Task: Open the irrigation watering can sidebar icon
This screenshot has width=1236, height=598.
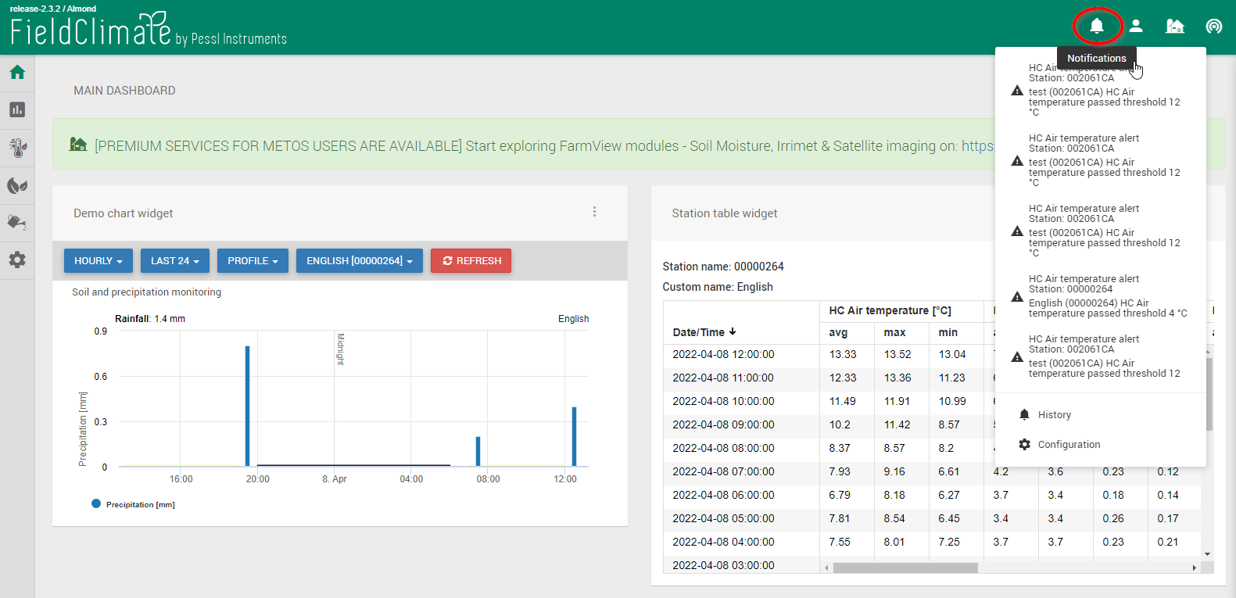Action: [x=17, y=223]
